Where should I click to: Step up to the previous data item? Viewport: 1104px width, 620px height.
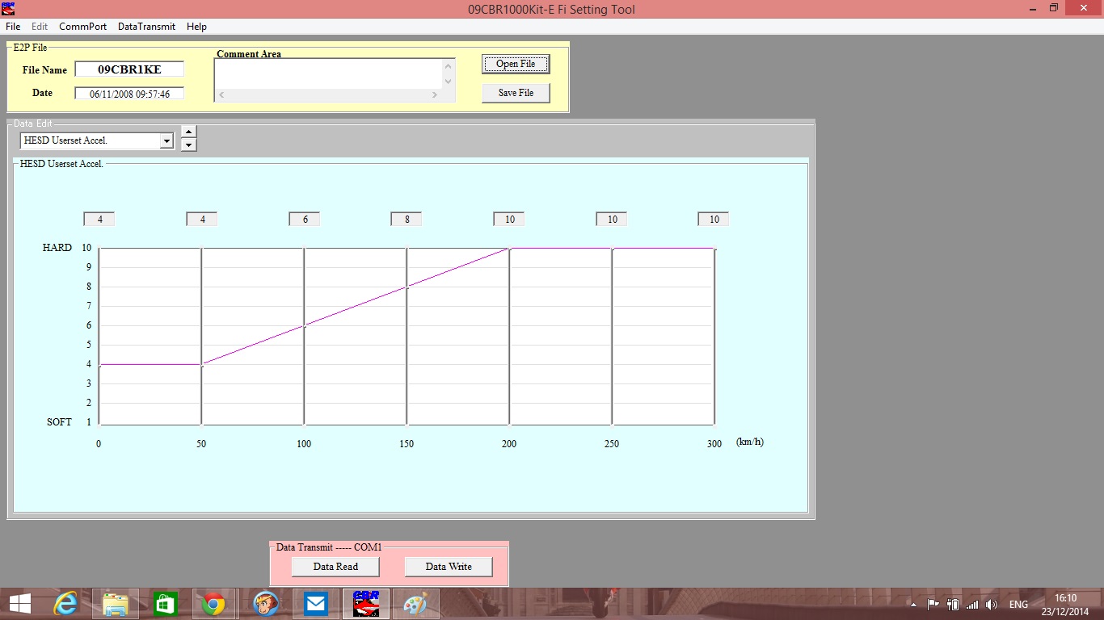[188, 132]
